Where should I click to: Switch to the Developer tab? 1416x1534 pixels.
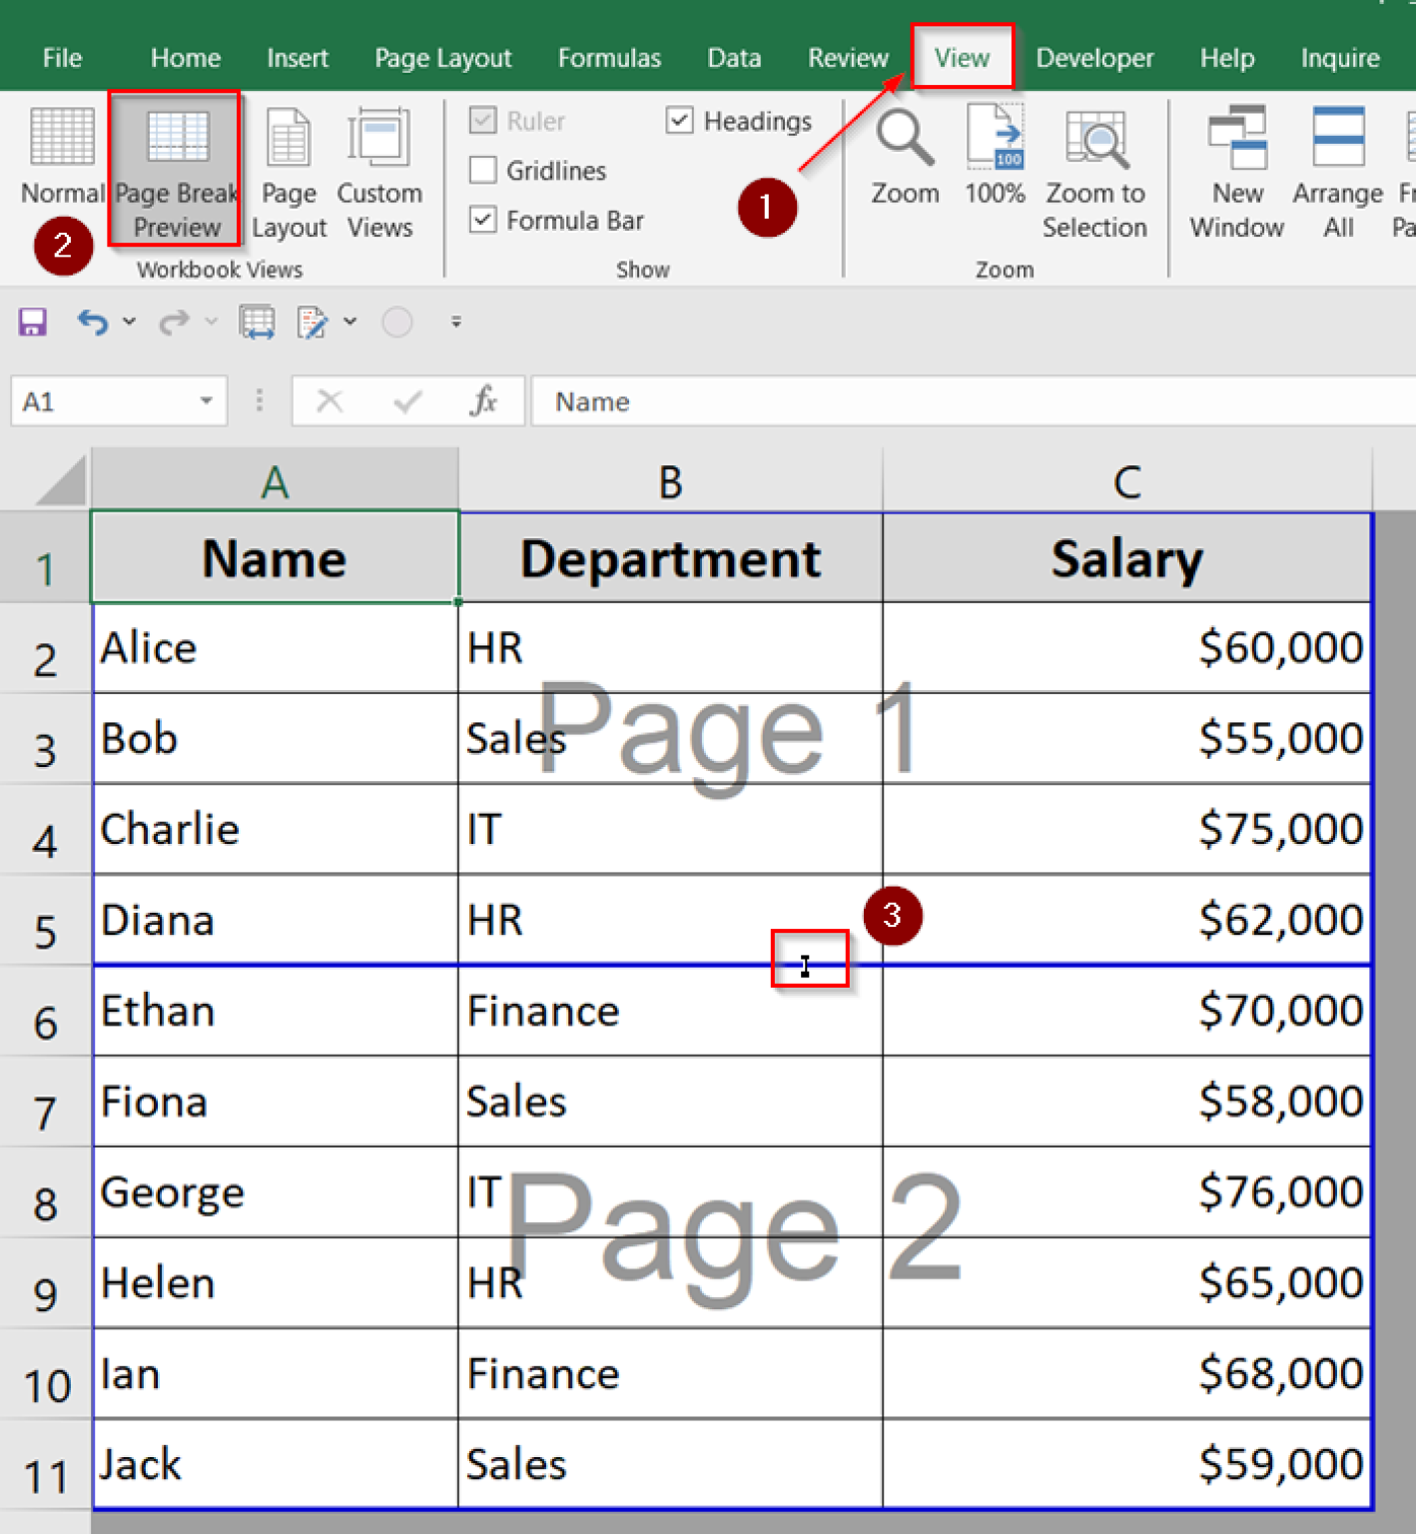pyautogui.click(x=1094, y=58)
